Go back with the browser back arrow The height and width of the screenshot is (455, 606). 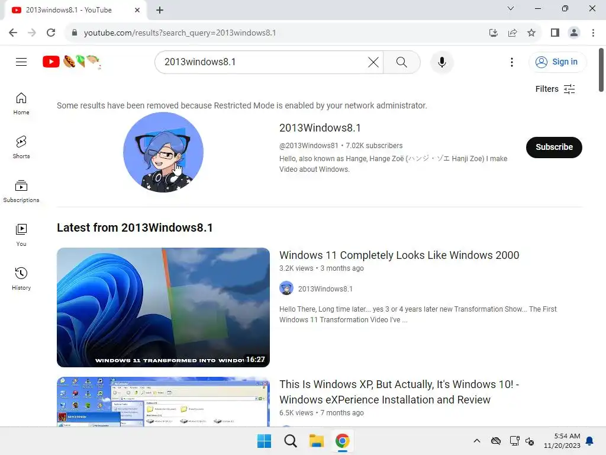click(x=13, y=33)
